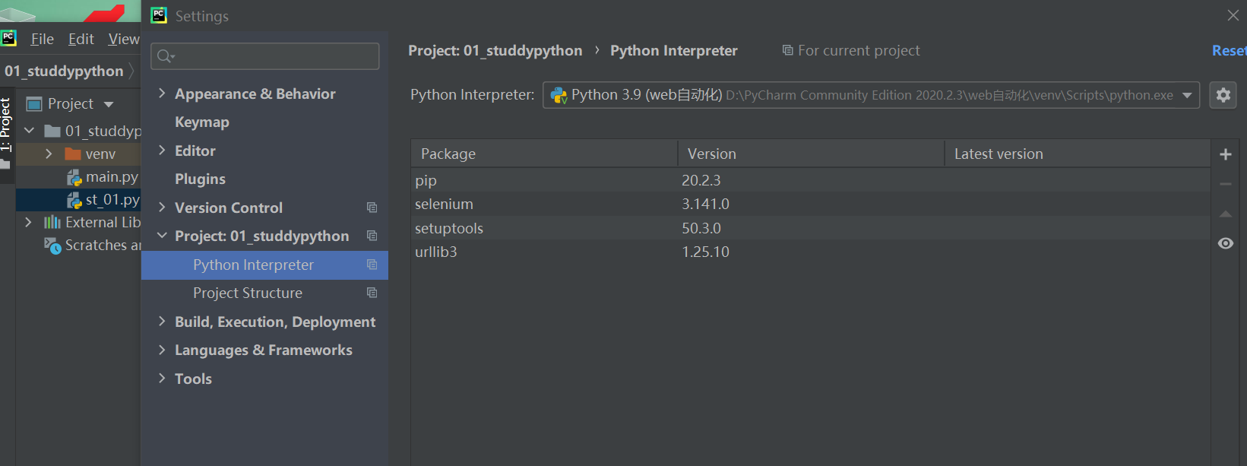Open the File menu

(42, 39)
